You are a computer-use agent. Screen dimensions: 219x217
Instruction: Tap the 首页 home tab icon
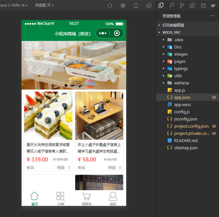(x=34, y=196)
